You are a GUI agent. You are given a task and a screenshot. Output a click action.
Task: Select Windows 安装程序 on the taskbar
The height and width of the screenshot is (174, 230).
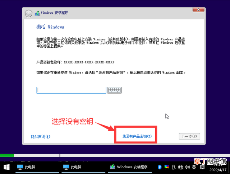coord(130,167)
